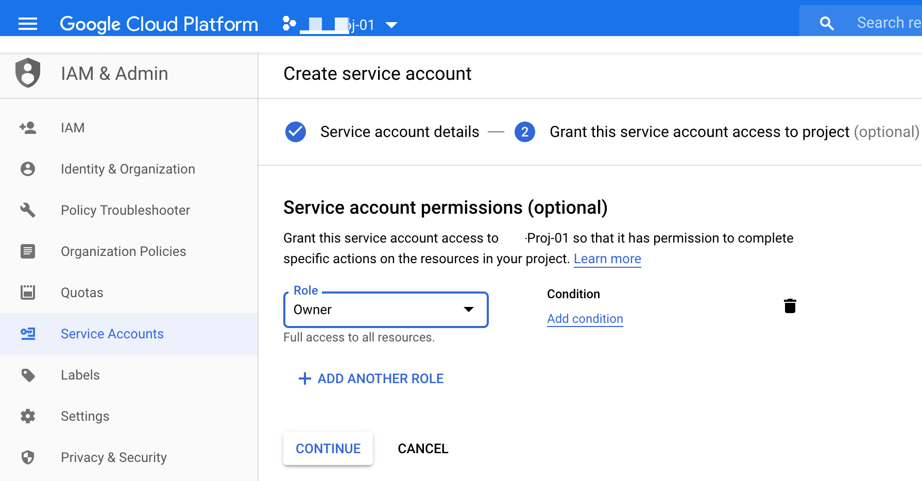Image resolution: width=922 pixels, height=481 pixels.
Task: Select the Service Accounts badge icon
Action: tap(27, 334)
